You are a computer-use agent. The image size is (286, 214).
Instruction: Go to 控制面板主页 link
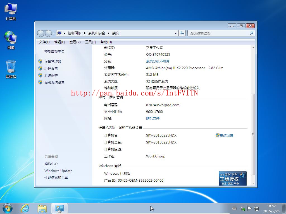[54, 52]
